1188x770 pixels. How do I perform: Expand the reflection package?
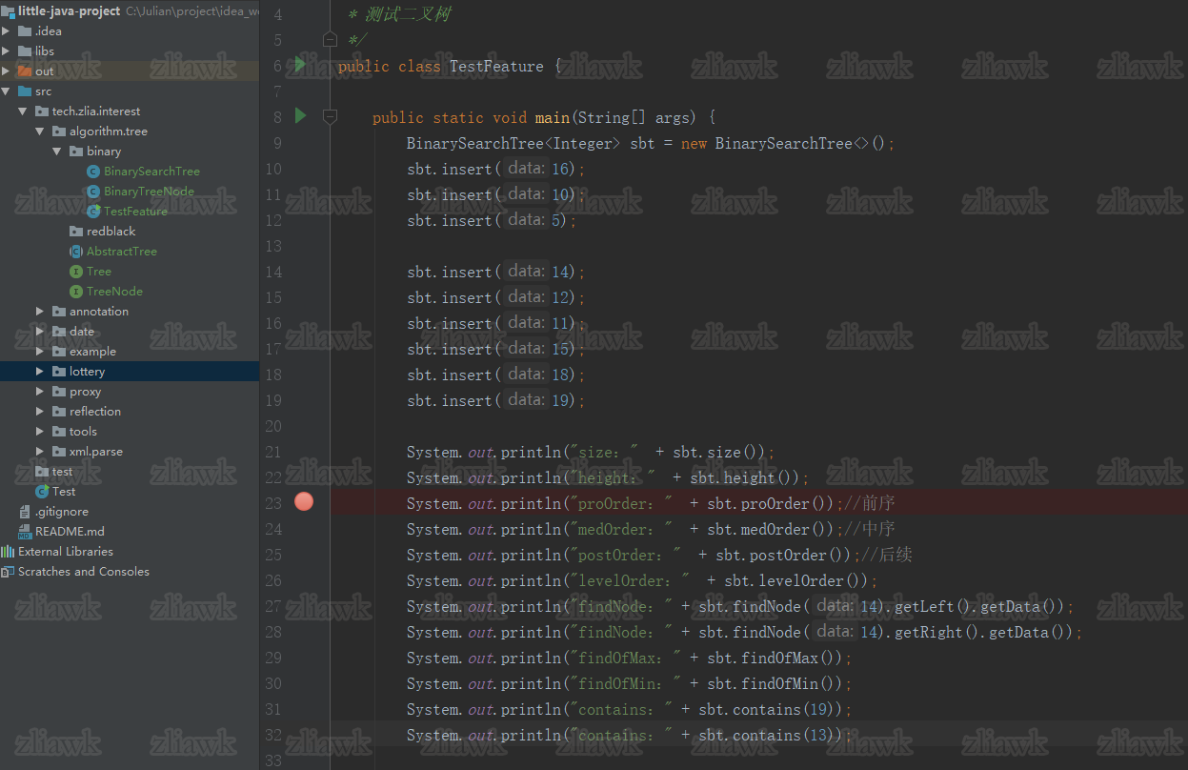pyautogui.click(x=40, y=412)
